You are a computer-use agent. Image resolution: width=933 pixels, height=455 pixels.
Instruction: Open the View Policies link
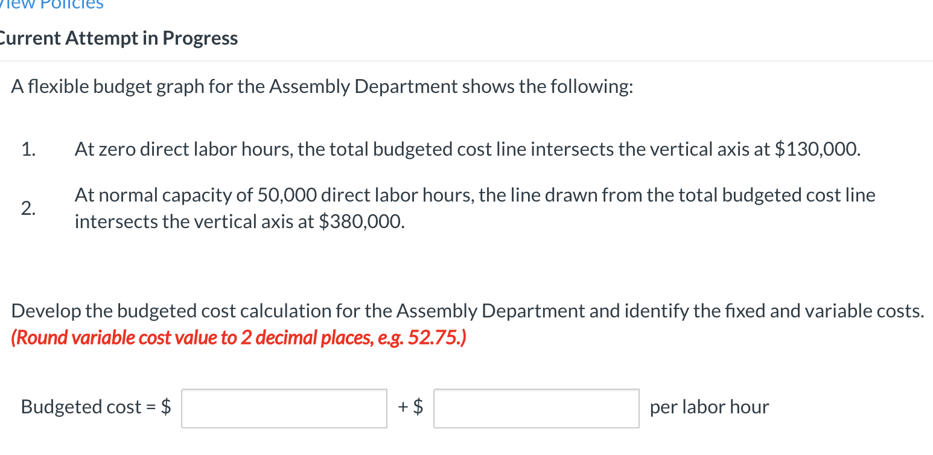click(x=51, y=5)
